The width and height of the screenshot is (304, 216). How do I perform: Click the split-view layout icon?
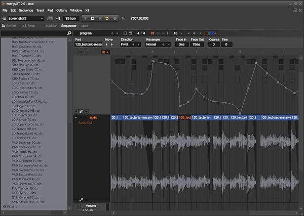pyautogui.click(x=125, y=33)
